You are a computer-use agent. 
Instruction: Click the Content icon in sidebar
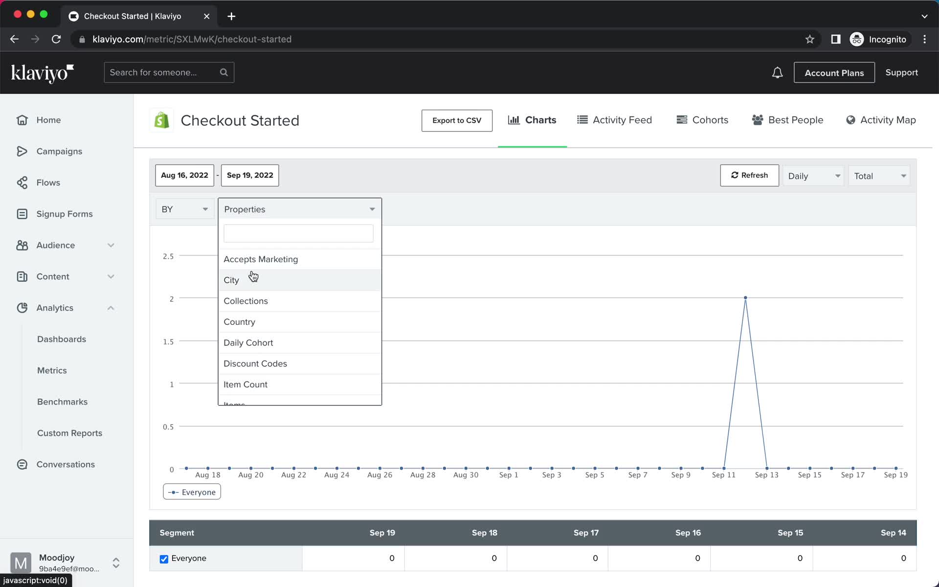click(x=22, y=276)
